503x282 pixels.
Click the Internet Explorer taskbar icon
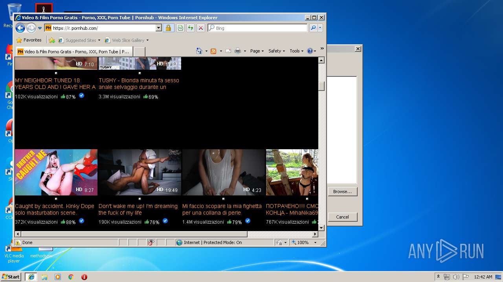pyautogui.click(x=31, y=277)
